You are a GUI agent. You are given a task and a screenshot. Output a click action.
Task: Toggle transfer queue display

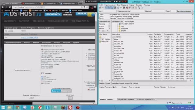point(115,8)
